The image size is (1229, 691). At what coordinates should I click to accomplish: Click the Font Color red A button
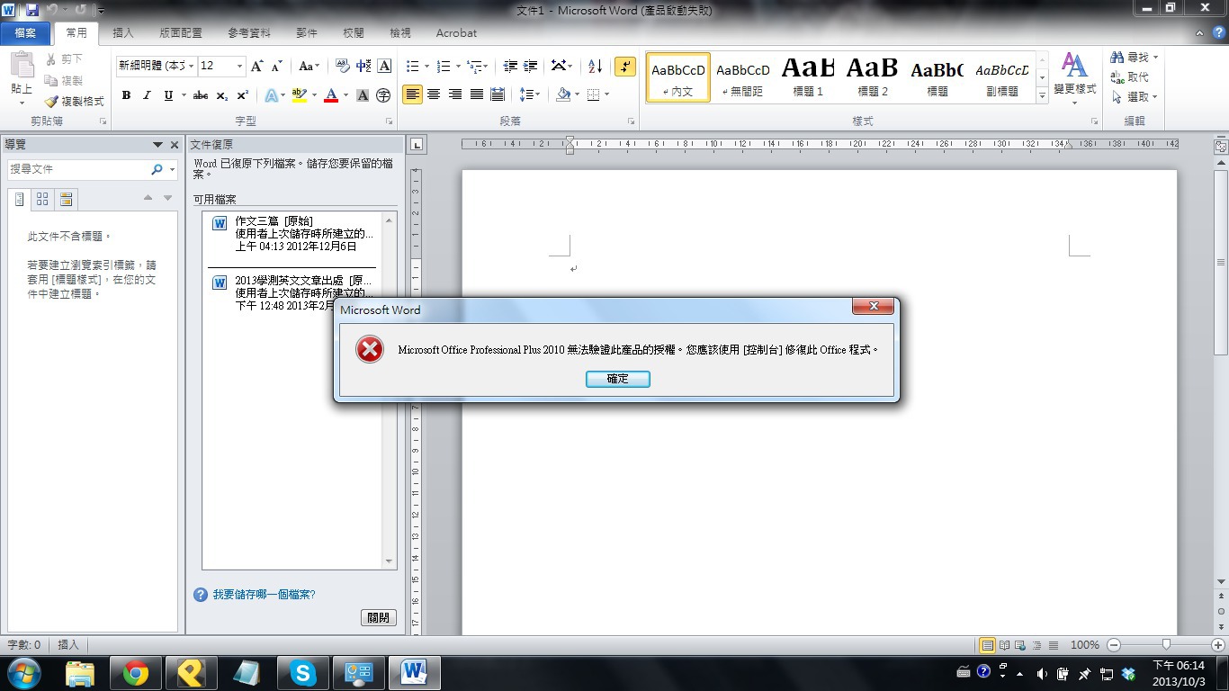330,94
